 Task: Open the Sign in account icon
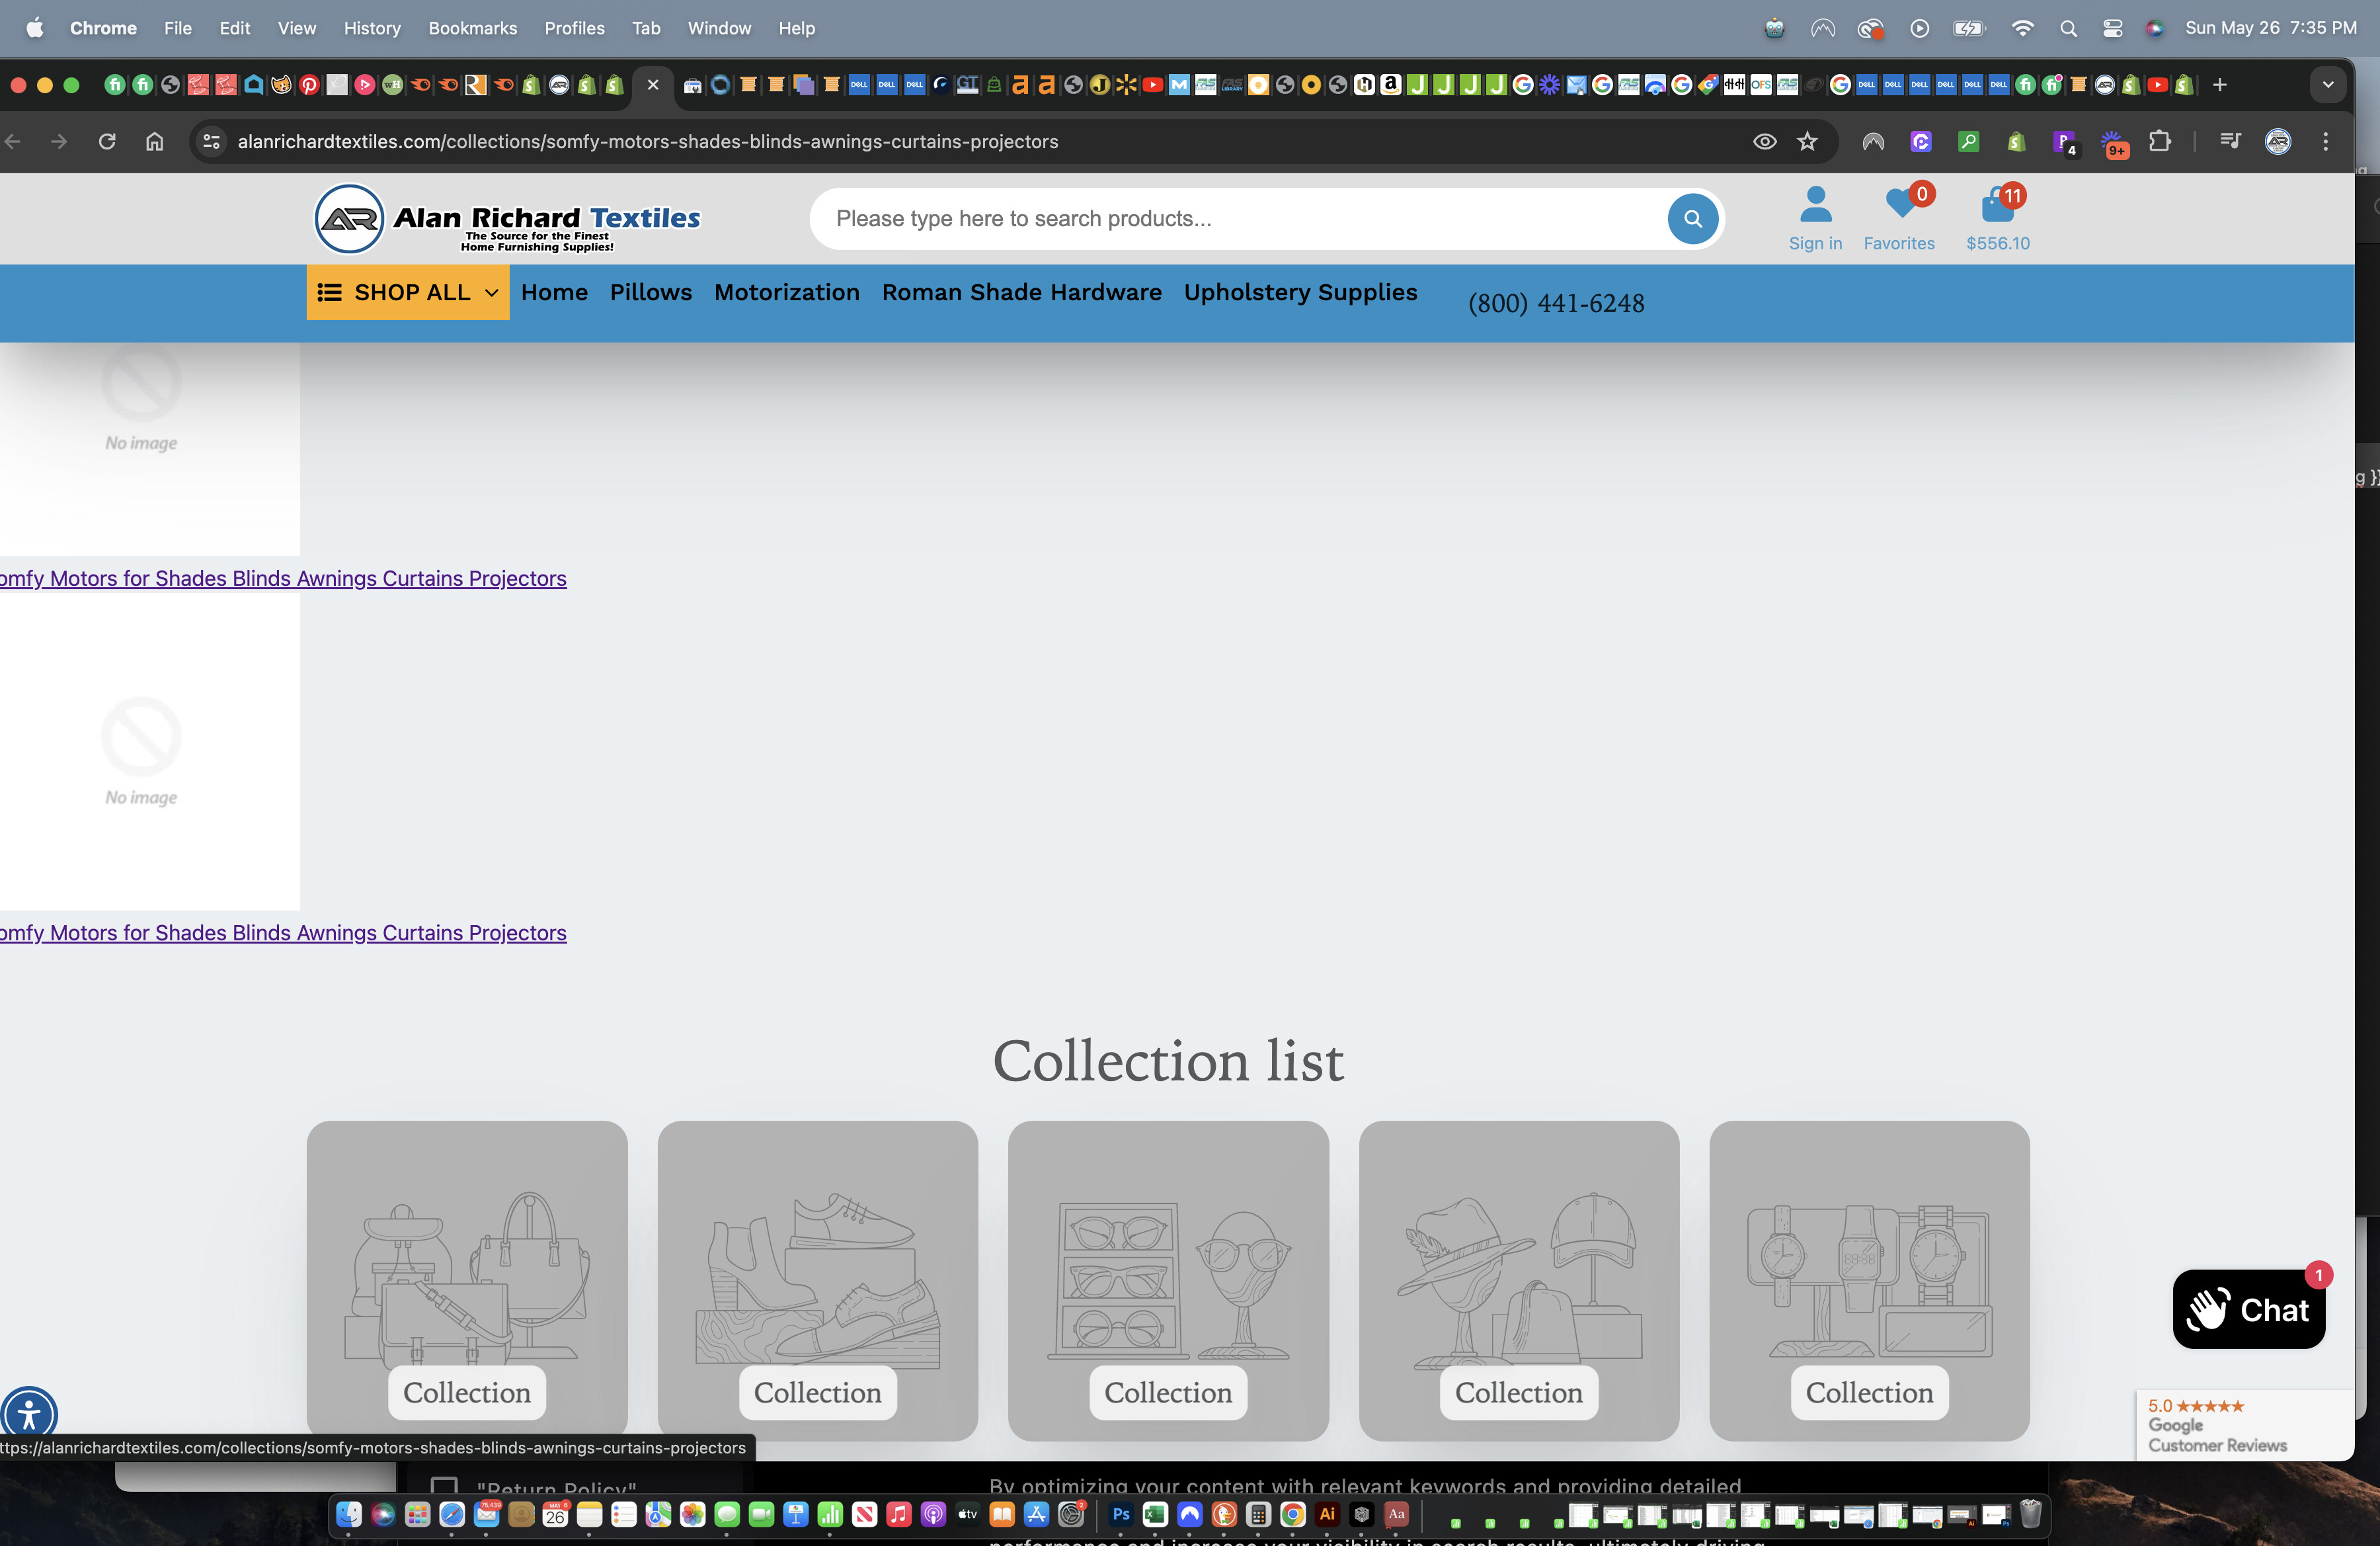point(1815,204)
